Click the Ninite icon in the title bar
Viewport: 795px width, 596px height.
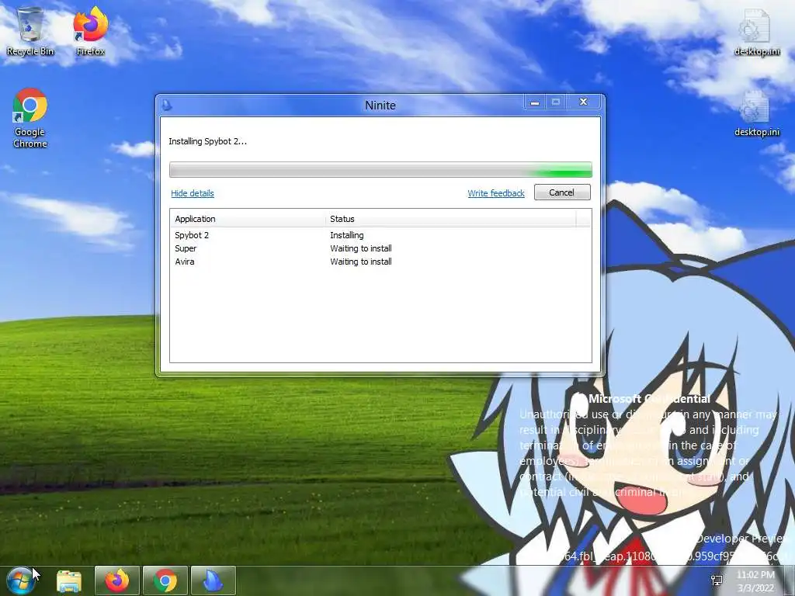[167, 105]
